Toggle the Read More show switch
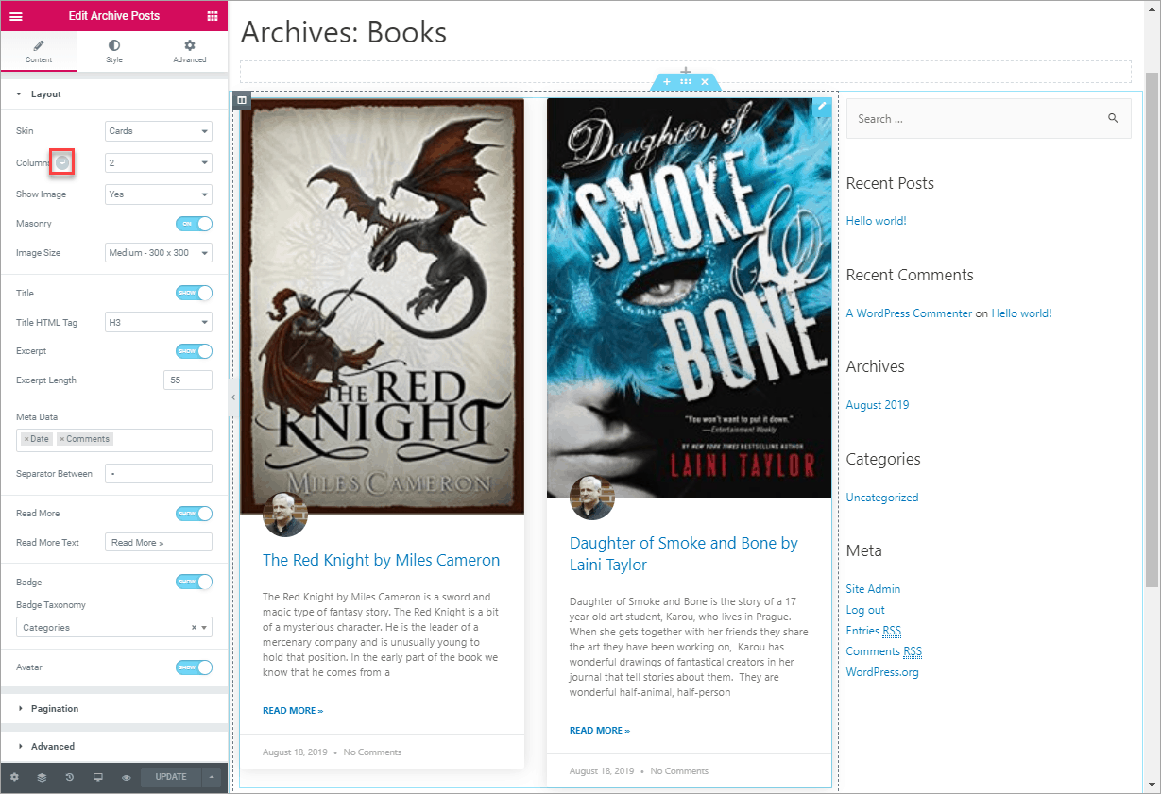 pos(194,514)
